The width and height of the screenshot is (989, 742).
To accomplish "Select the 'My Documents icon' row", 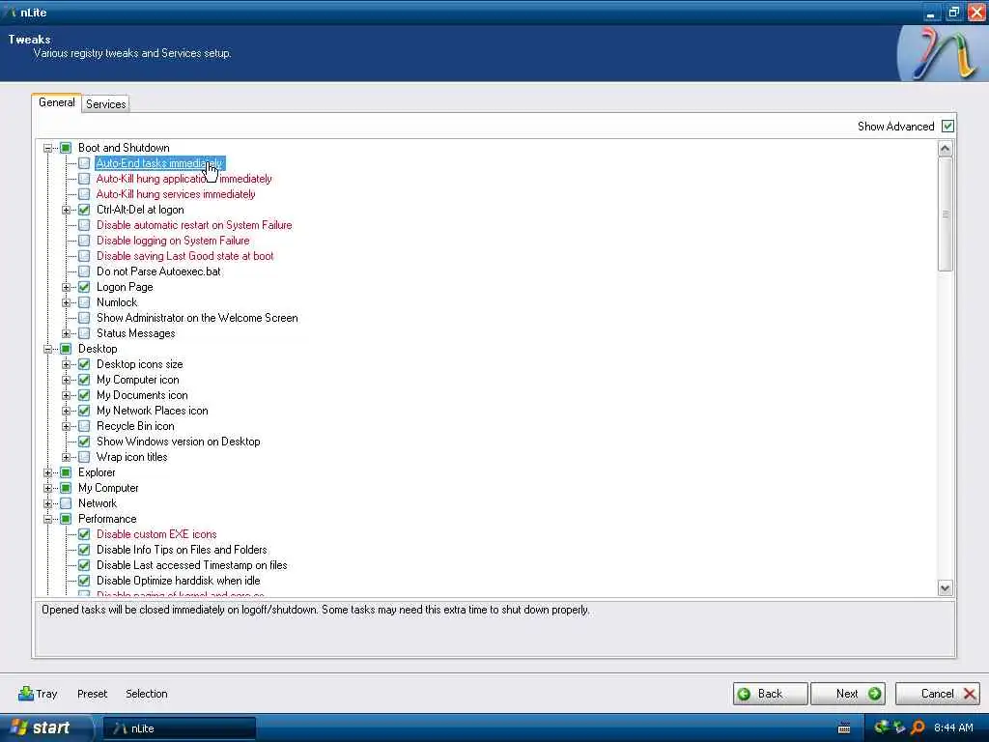I will click(x=142, y=395).
